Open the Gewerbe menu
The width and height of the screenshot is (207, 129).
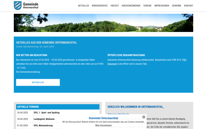coord(177,6)
